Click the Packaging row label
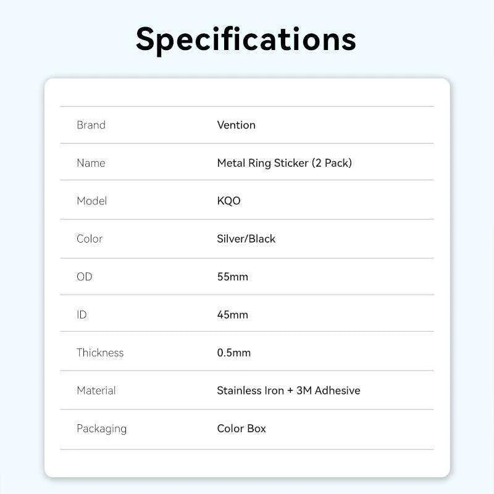 pos(101,429)
